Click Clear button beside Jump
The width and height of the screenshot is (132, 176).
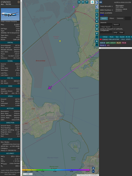coord(121,32)
